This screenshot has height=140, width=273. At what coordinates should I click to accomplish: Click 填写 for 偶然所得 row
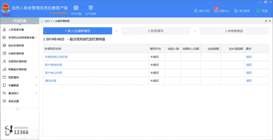pos(249,81)
